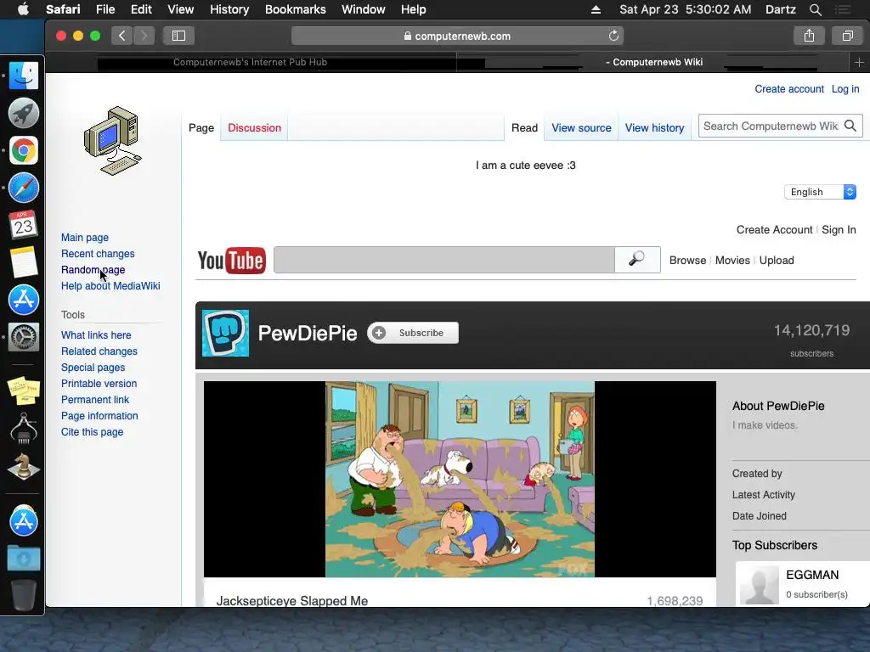This screenshot has height=652, width=870.
Task: Launch Launchpad rocket icon in Dock
Action: pos(23,113)
